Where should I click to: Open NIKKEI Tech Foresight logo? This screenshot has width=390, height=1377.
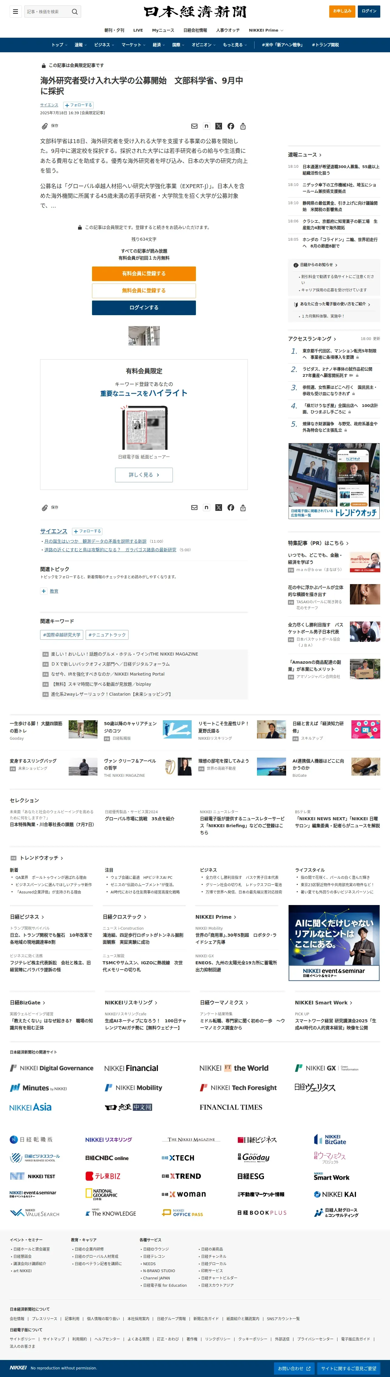tap(238, 1087)
